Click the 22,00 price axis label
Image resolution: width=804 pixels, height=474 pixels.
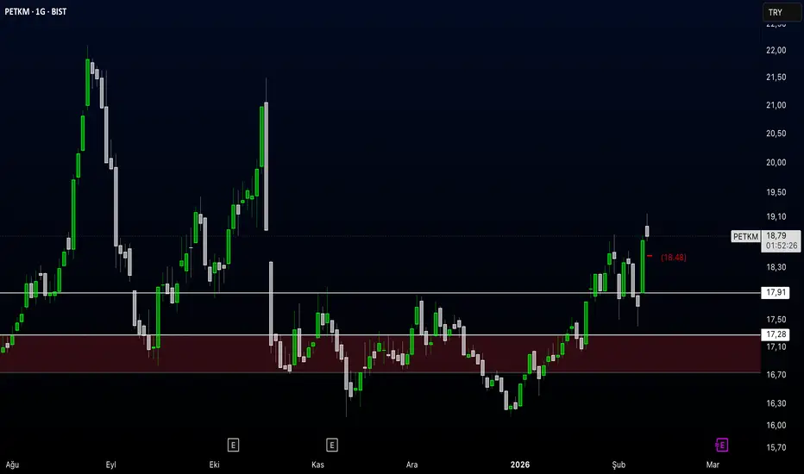tap(776, 50)
